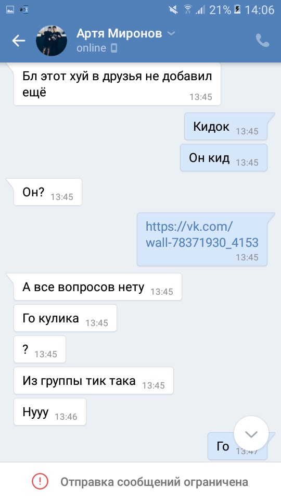Select the message 'Го кулика'
Viewport: 281px width, 500px height.
[65, 318]
